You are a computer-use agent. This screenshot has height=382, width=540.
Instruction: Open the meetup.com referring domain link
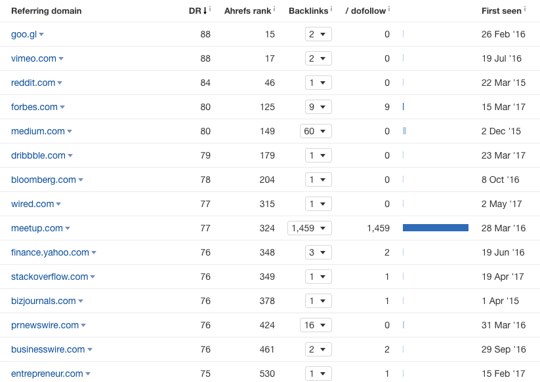(37, 228)
